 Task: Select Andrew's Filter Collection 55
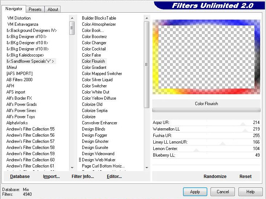click(x=30, y=129)
